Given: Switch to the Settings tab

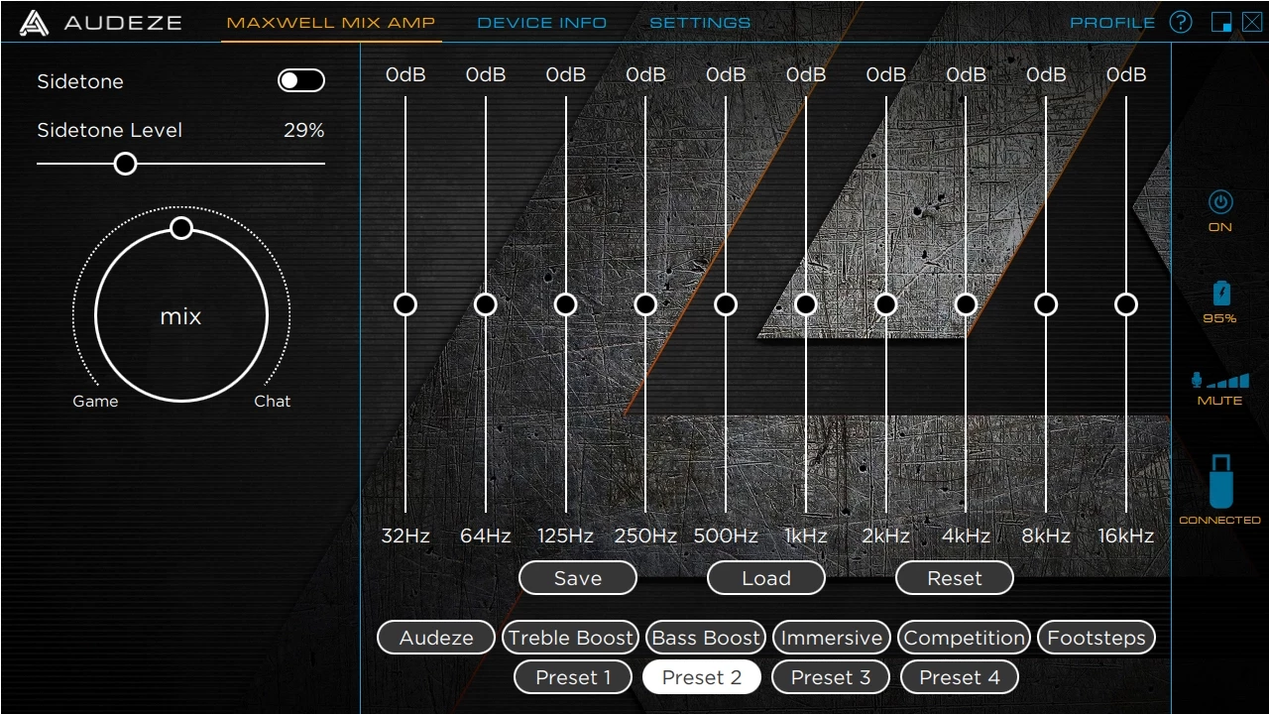Looking at the screenshot, I should 700,23.
